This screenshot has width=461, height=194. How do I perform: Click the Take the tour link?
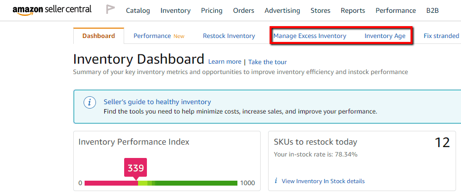268,62
